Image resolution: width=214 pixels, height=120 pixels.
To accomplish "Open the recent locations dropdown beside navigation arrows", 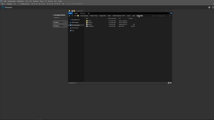I will coord(74,16).
